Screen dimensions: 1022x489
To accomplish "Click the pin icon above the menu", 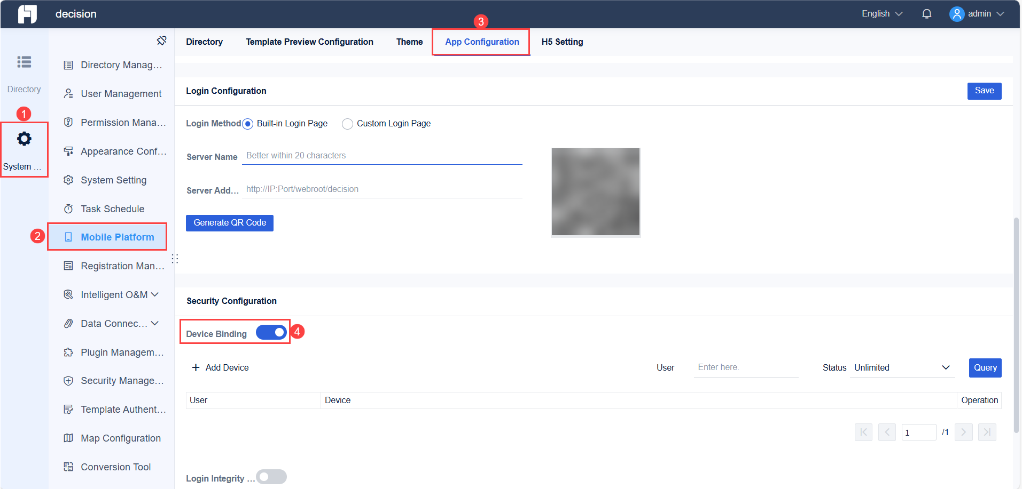I will [162, 41].
